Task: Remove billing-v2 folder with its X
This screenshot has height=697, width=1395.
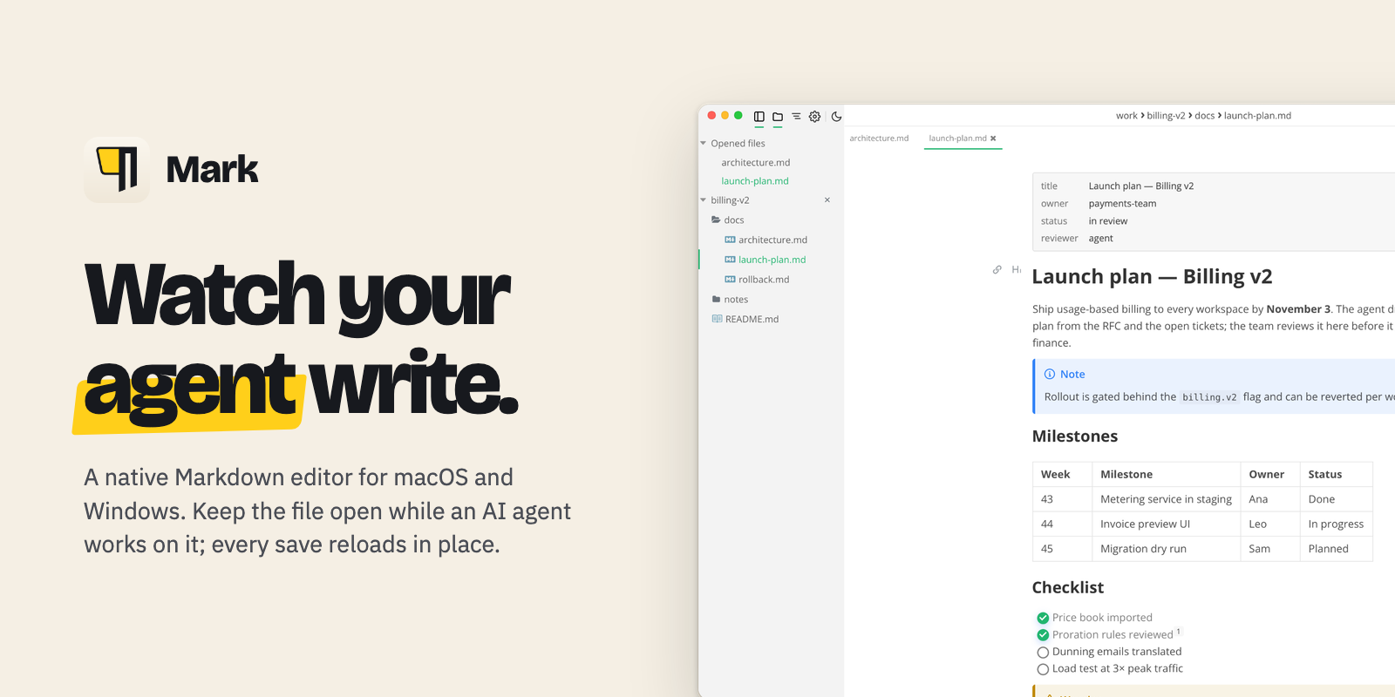Action: point(827,200)
